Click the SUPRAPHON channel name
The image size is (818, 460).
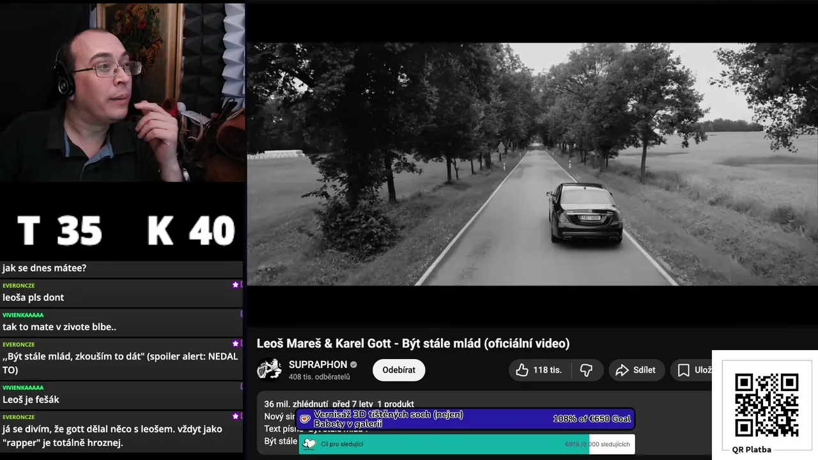pyautogui.click(x=318, y=364)
